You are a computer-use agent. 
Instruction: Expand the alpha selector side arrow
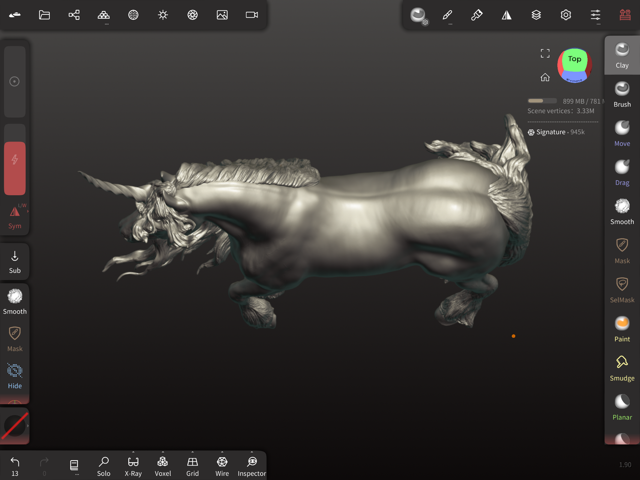click(x=28, y=426)
